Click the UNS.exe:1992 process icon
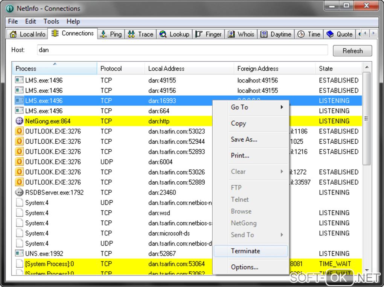 point(19,253)
